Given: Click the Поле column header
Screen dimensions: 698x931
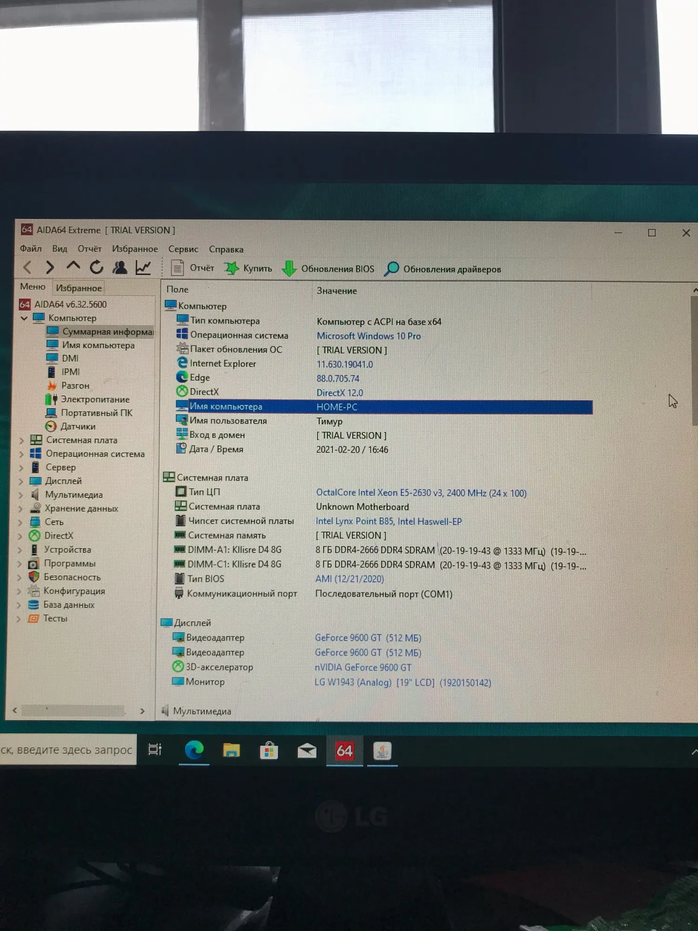Looking at the screenshot, I should pos(177,290).
